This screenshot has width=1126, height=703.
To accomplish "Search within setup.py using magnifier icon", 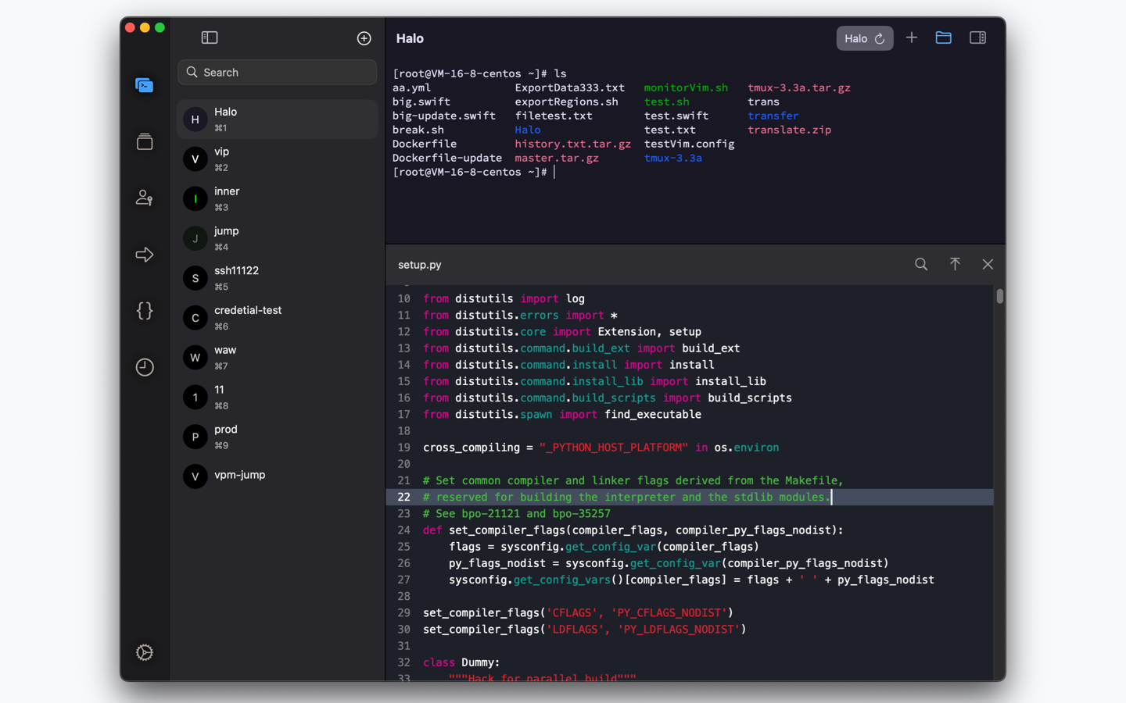I will click(921, 264).
